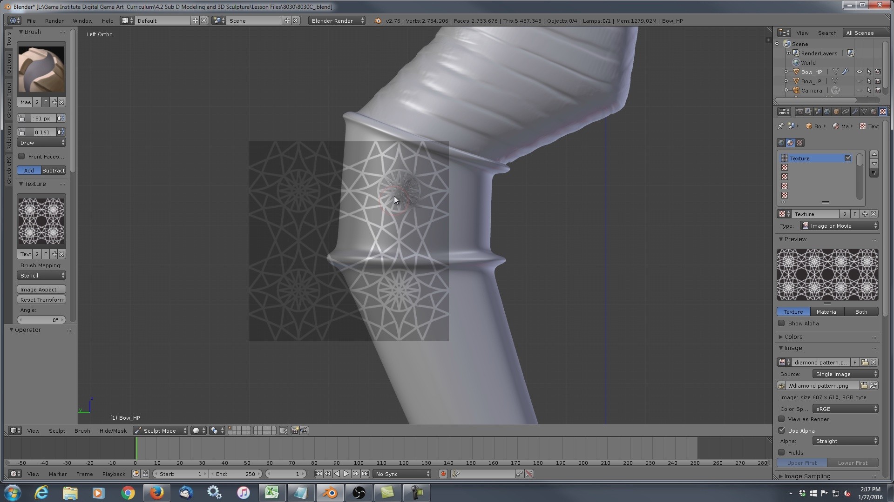This screenshot has width=894, height=502.
Task: Select the Both preview button
Action: coord(861,312)
